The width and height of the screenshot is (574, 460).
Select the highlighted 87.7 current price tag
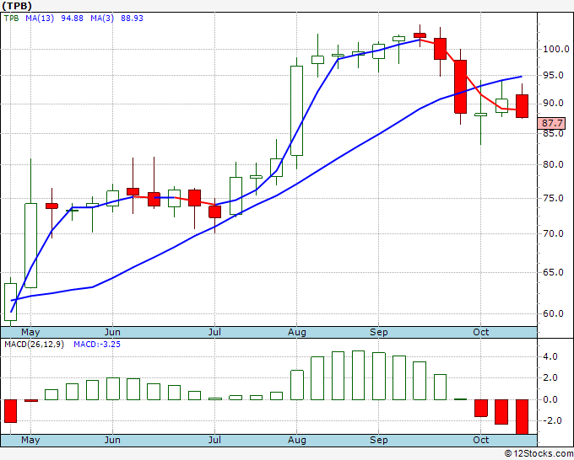(x=552, y=123)
